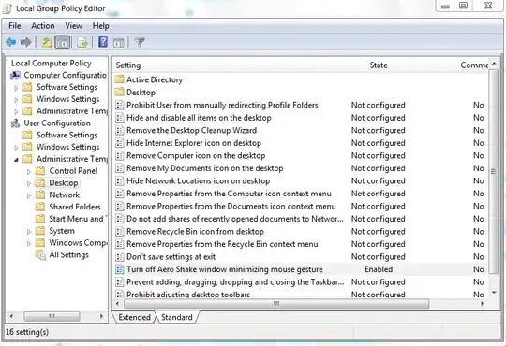
Task: Select Local Computer Policy root node
Action: [52, 64]
